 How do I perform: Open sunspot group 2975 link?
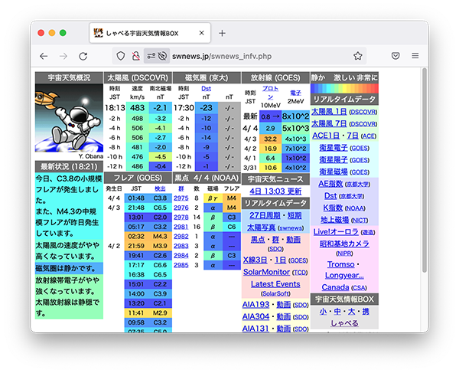(x=181, y=198)
